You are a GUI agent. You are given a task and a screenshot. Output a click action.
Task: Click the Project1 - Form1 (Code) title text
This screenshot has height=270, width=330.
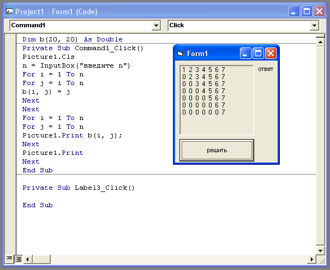click(56, 11)
